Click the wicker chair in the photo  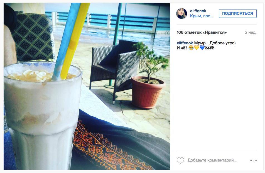tap(114, 68)
